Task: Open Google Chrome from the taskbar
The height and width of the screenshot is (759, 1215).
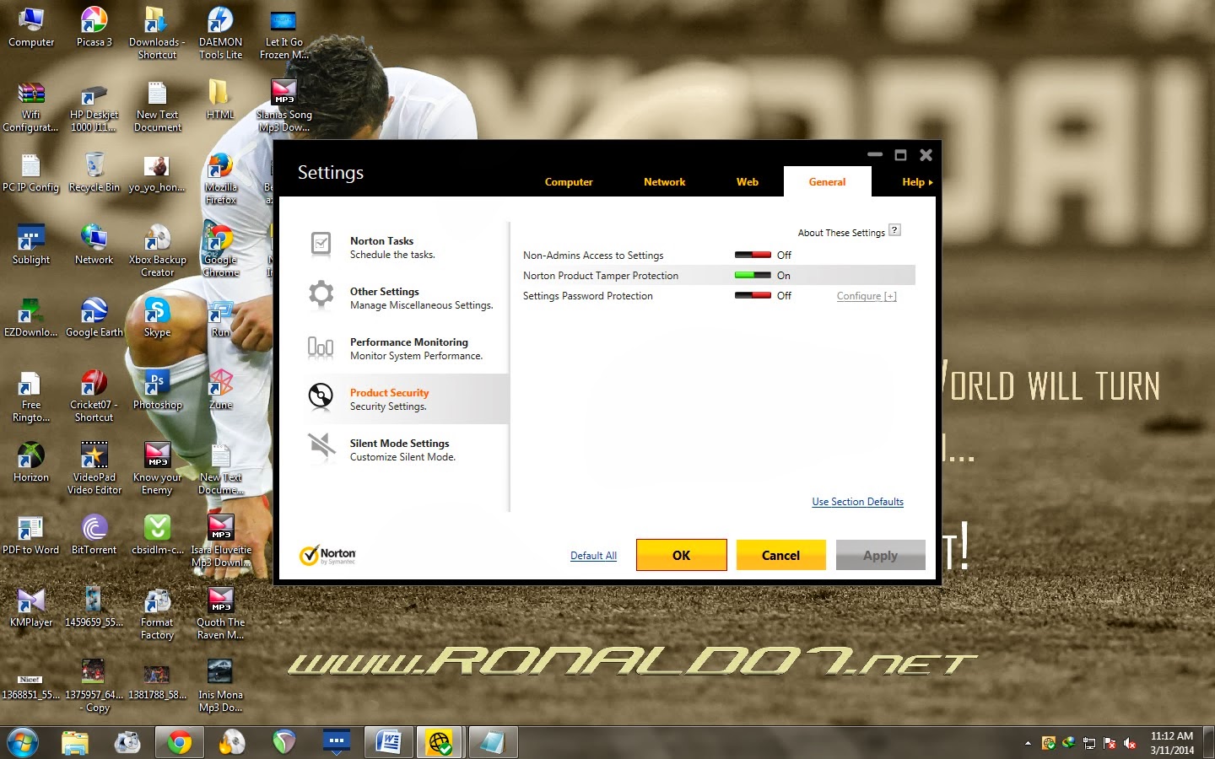Action: 179,743
